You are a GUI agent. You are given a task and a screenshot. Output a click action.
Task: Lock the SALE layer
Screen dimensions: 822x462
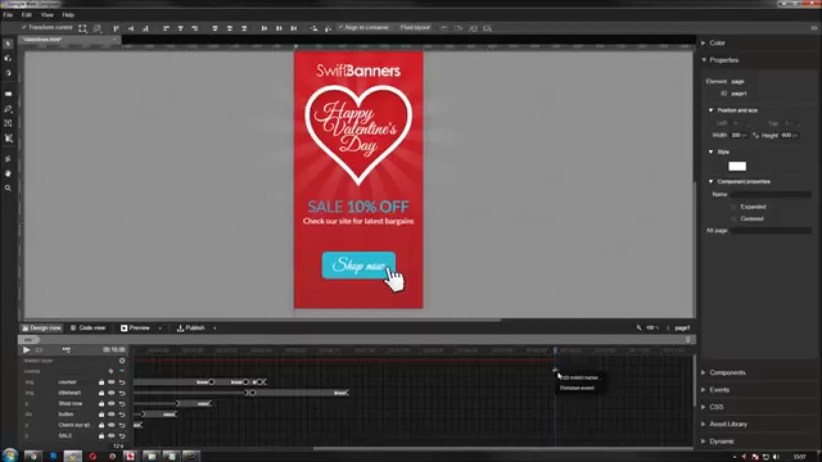[101, 436]
